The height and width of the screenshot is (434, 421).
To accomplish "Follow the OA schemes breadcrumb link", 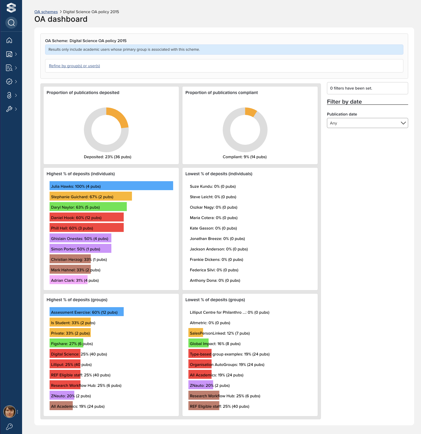I will (46, 12).
